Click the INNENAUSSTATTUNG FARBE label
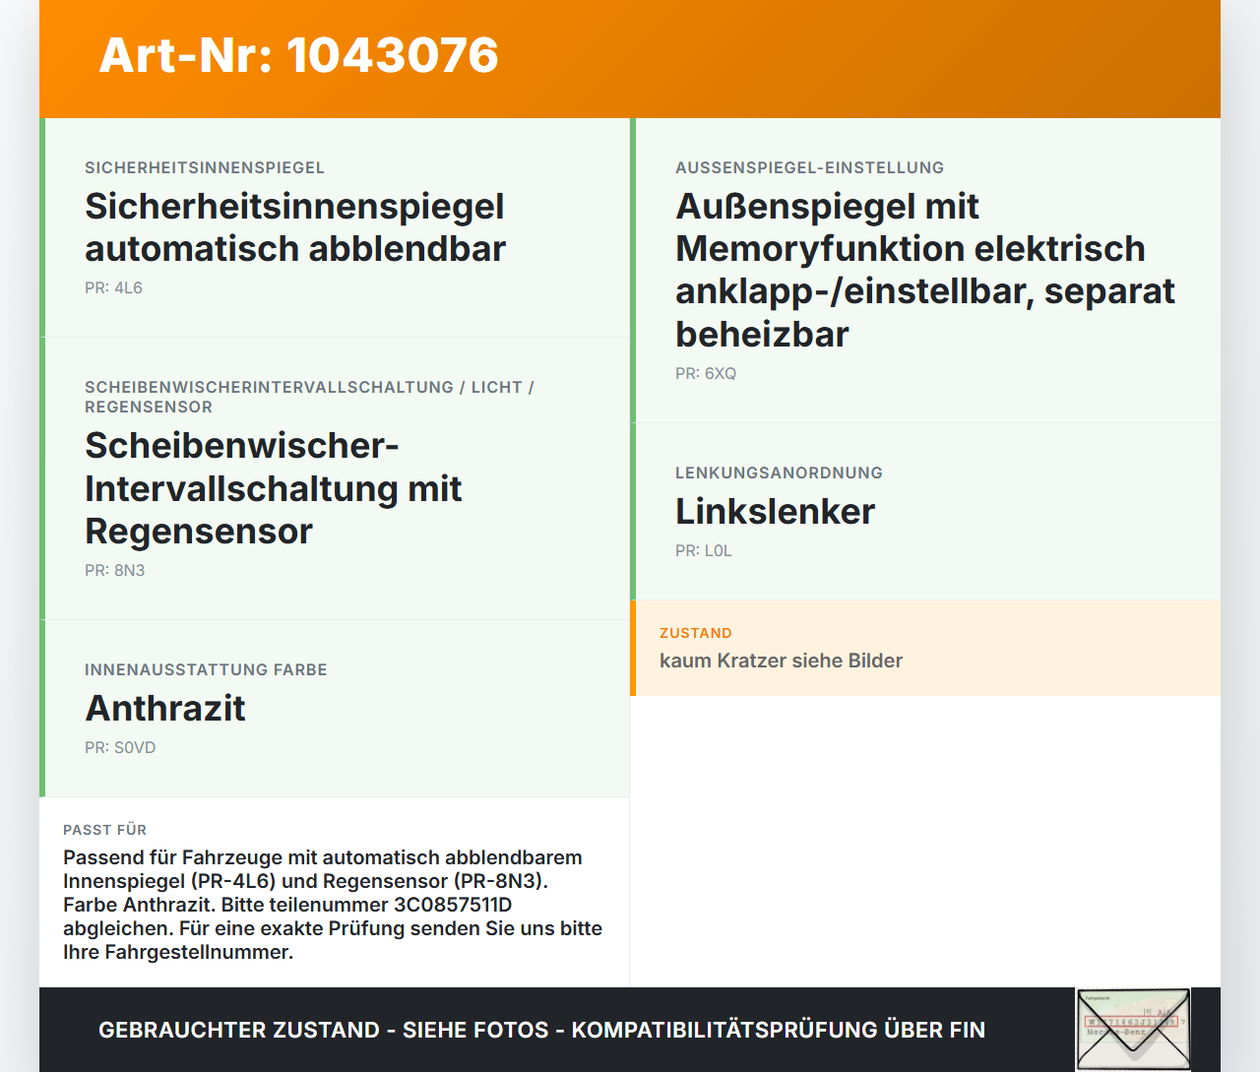1260x1073 pixels. (x=206, y=669)
